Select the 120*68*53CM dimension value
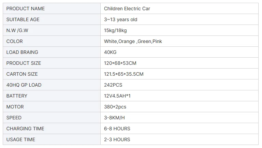The width and height of the screenshot is (262, 148). tap(120, 63)
